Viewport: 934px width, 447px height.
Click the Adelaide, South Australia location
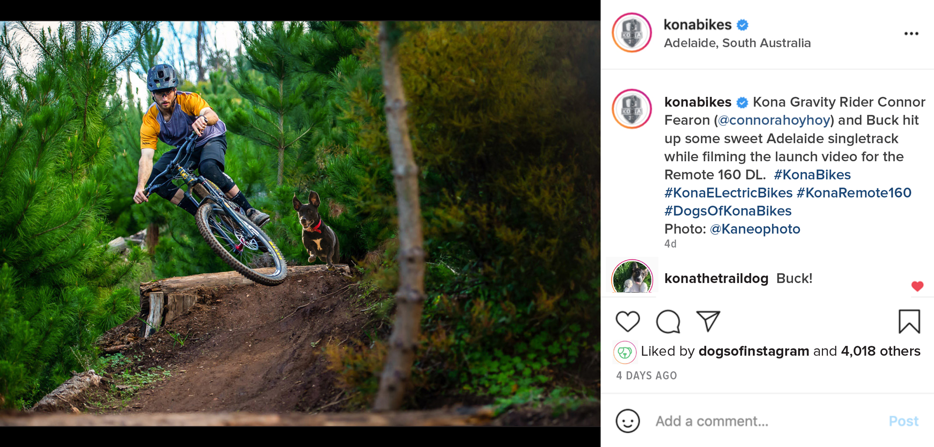[737, 43]
